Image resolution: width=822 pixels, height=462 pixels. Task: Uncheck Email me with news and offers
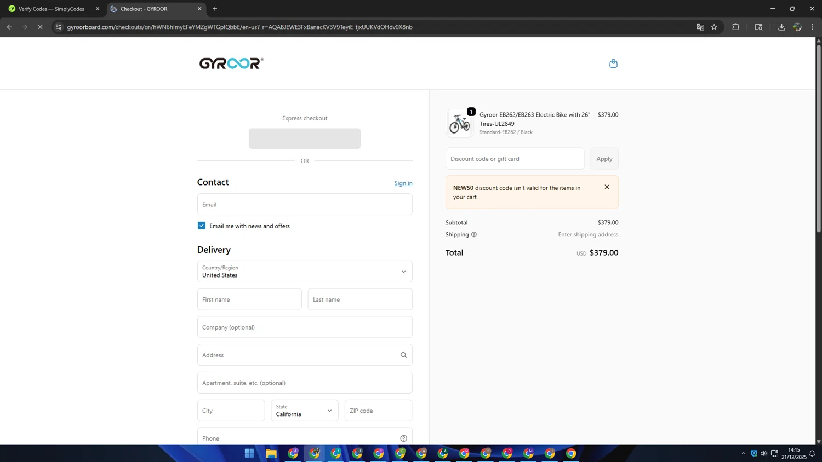202,226
